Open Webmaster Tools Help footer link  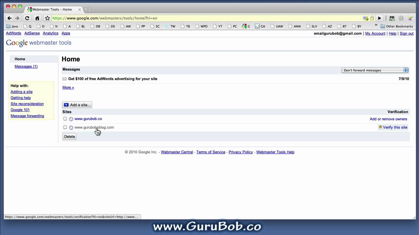point(275,152)
